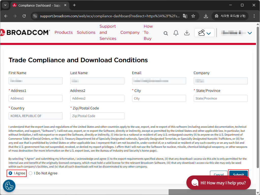Screen dimensions: 260x195
Task: Click the First Name field
Action: point(36,81)
